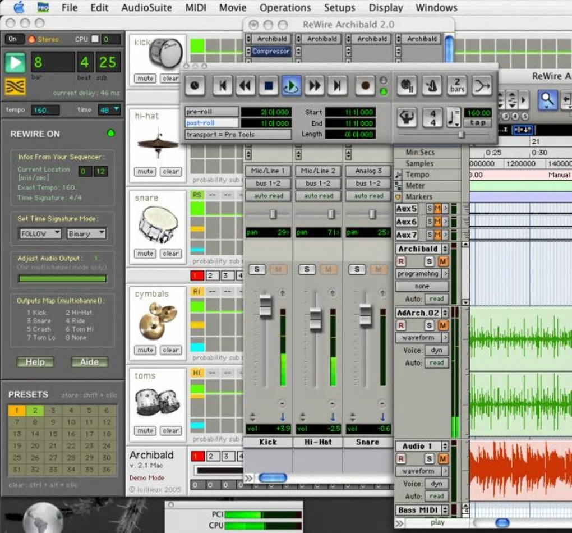Screen dimensions: 572x533
Task: Click the Help button in Archibald
Action: point(35,362)
